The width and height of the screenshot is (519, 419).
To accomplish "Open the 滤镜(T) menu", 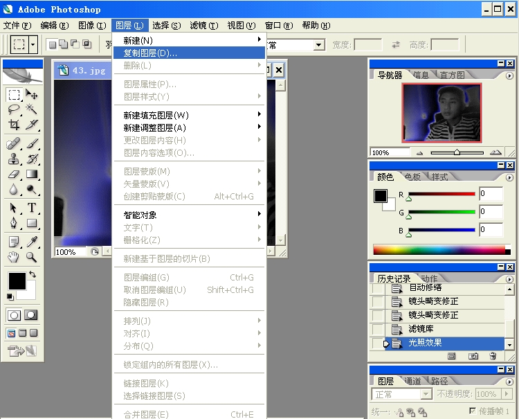I will (x=204, y=26).
